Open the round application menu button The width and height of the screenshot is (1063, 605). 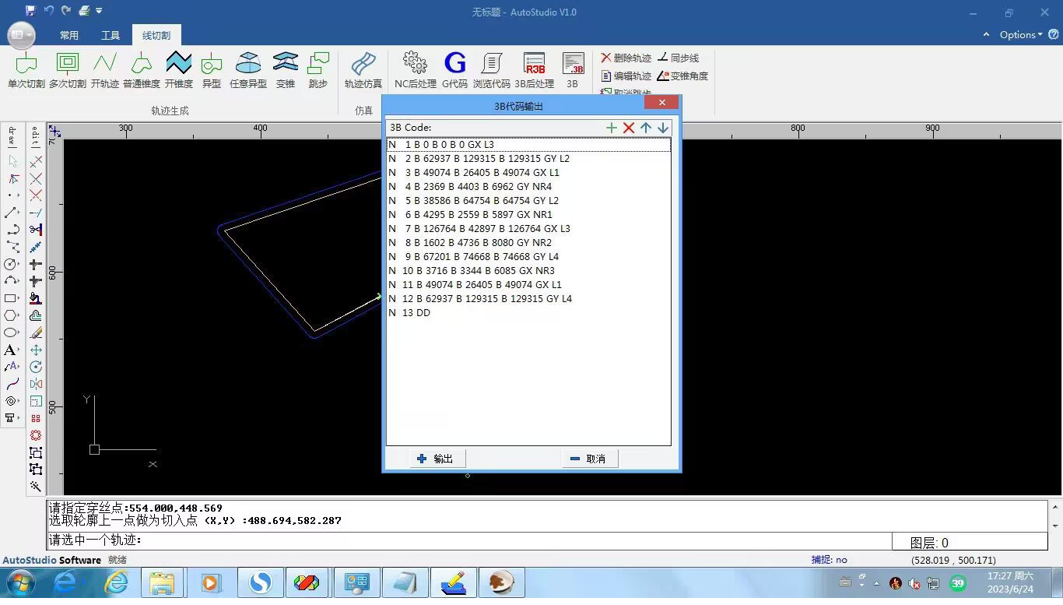coord(21,35)
